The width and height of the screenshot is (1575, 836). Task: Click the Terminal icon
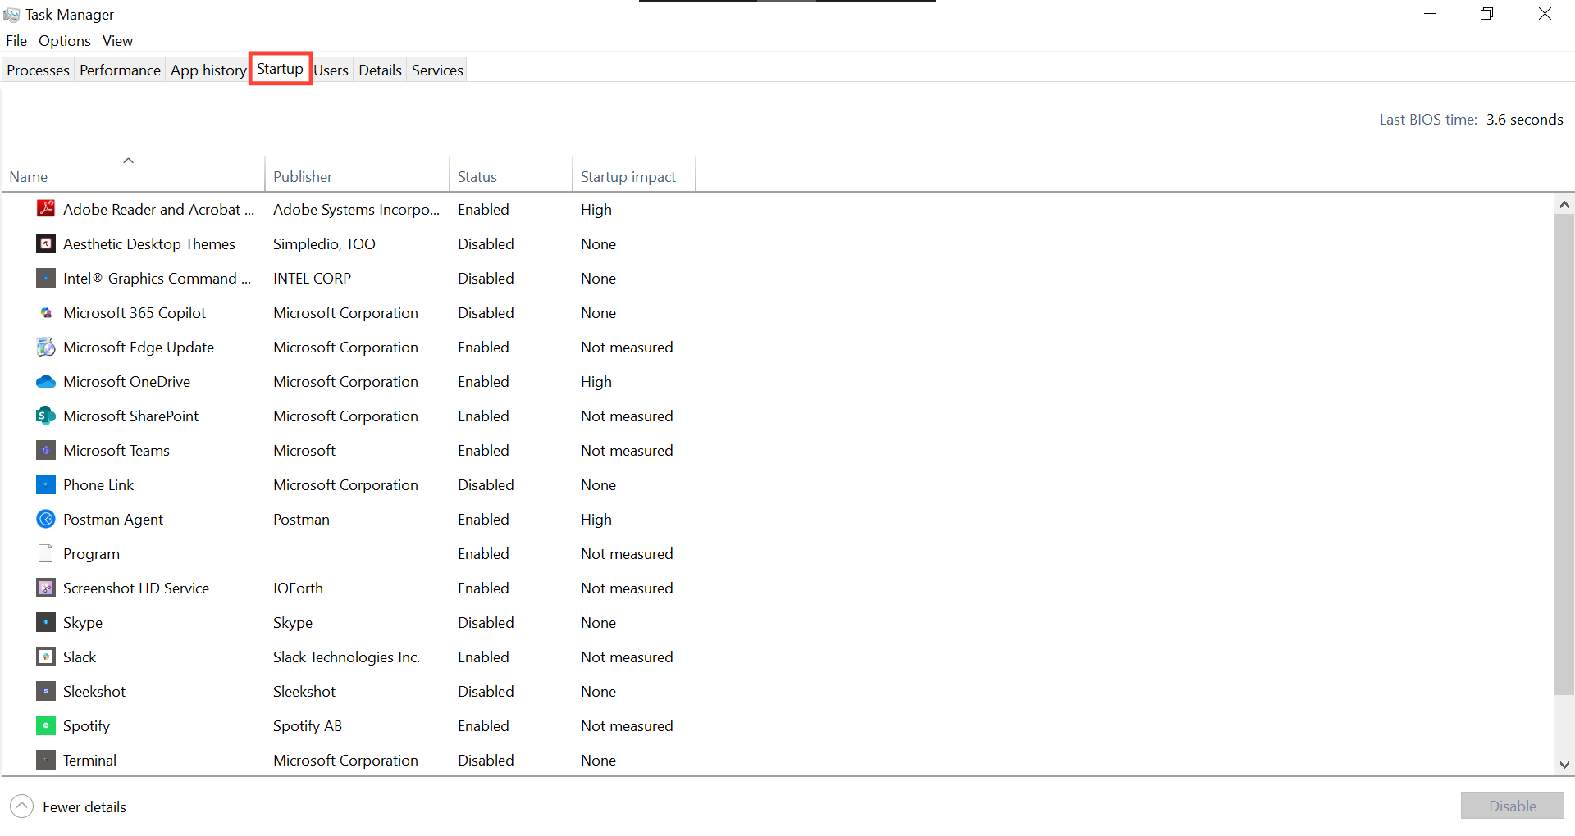coord(46,760)
